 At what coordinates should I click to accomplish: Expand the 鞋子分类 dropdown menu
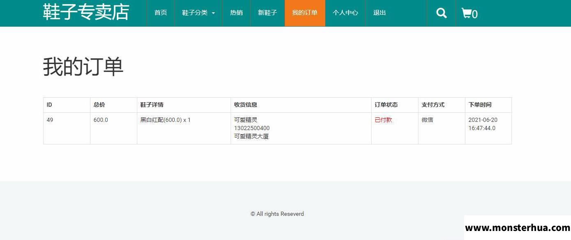tap(199, 13)
